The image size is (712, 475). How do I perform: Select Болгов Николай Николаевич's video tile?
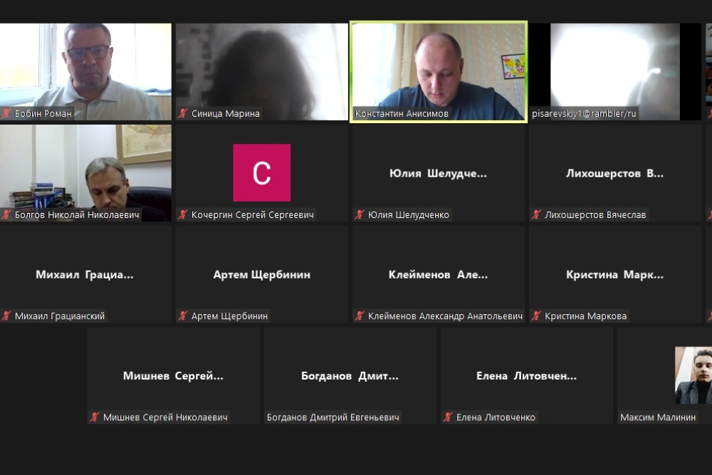(x=86, y=173)
